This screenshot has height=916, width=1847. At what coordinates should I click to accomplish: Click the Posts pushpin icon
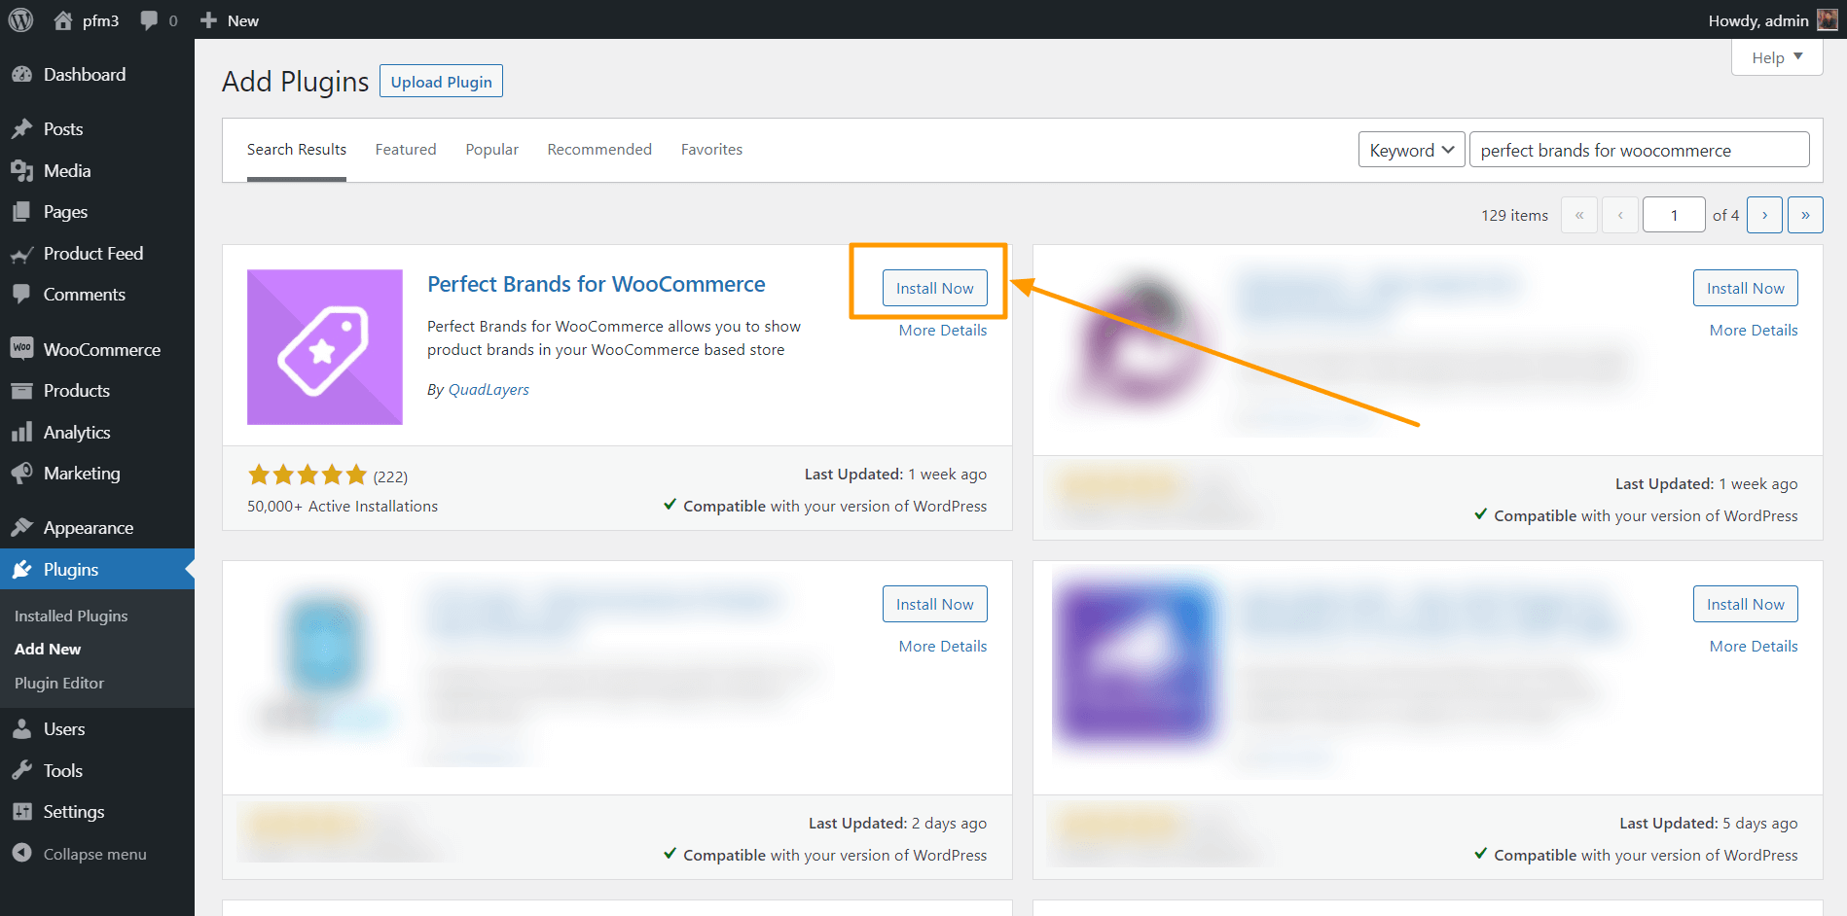21,129
